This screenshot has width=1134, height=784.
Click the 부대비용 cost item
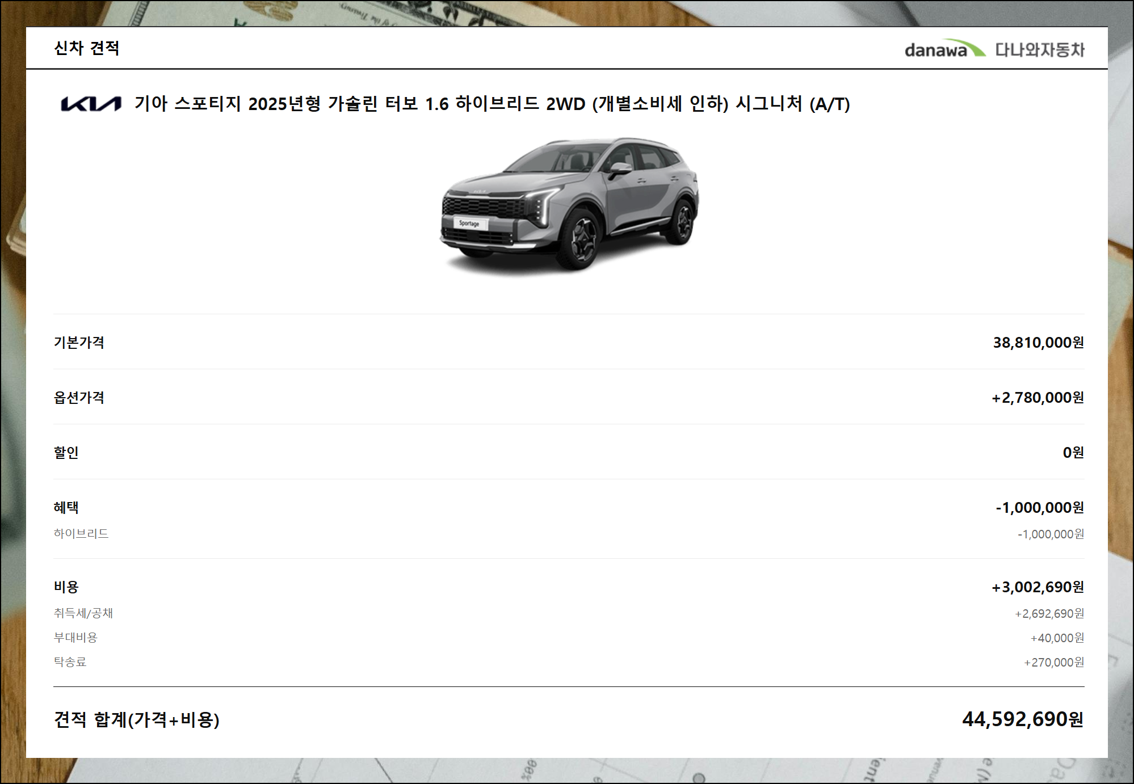(75, 637)
